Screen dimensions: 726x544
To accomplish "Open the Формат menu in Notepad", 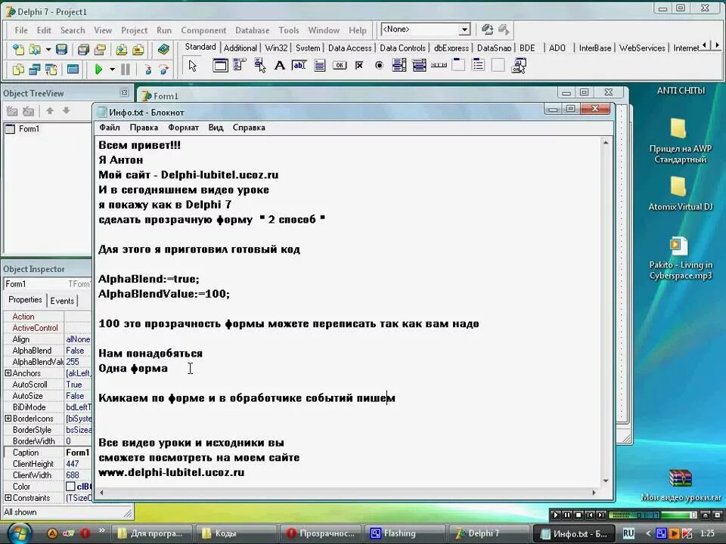I will coord(183,127).
